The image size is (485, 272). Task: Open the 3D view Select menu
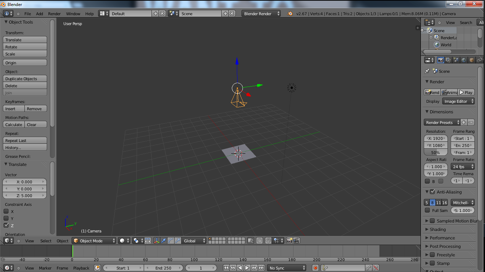click(46, 241)
